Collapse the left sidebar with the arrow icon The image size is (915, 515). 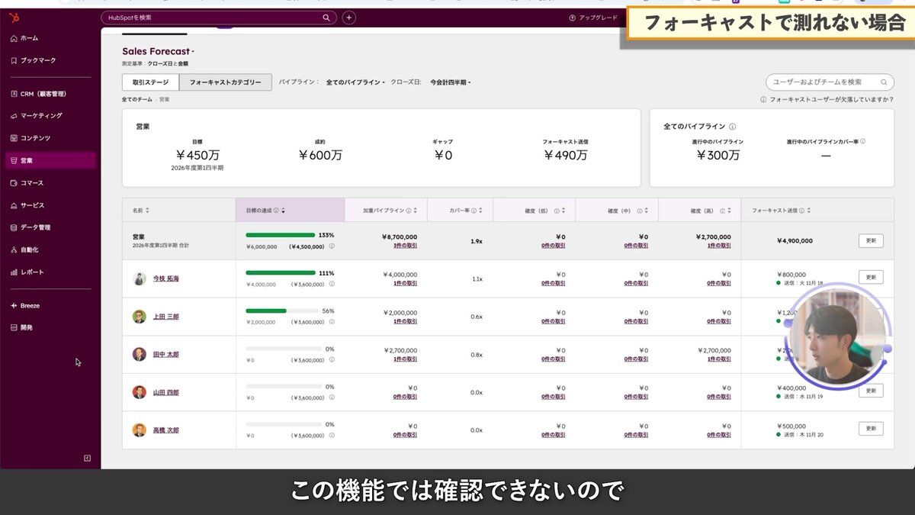click(86, 458)
